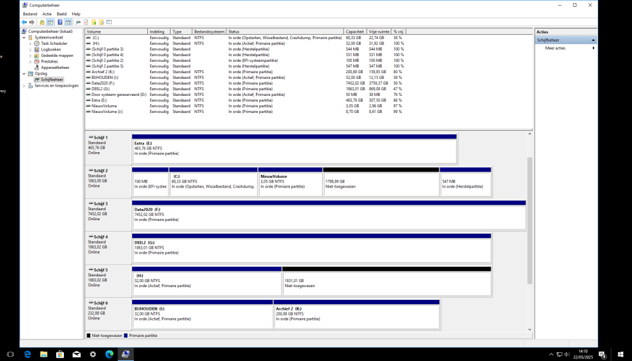This screenshot has width=632, height=361.
Task: Click the Back arrow in the toolbar
Action: tap(24, 22)
